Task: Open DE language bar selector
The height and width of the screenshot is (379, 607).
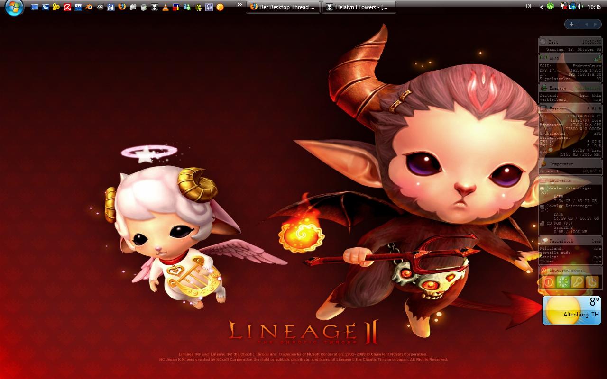Action: (529, 6)
